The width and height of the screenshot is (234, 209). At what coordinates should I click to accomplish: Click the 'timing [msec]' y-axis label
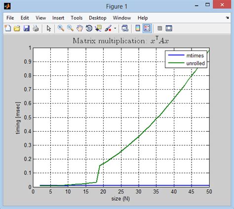coord(18,118)
